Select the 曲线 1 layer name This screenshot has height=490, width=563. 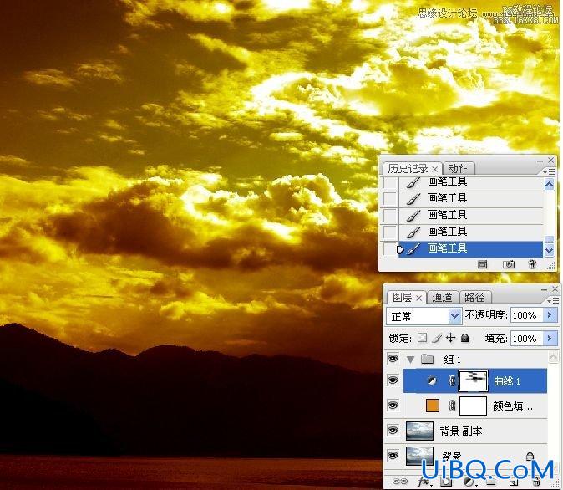[x=507, y=381]
